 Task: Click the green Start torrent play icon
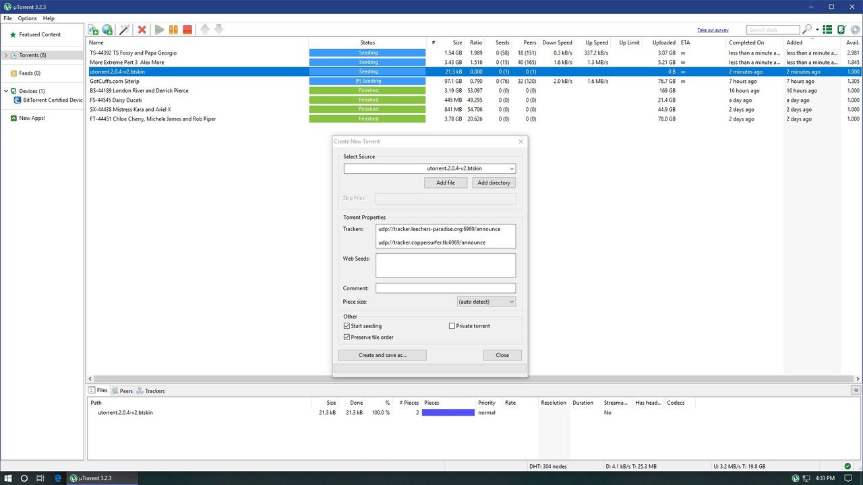click(159, 30)
